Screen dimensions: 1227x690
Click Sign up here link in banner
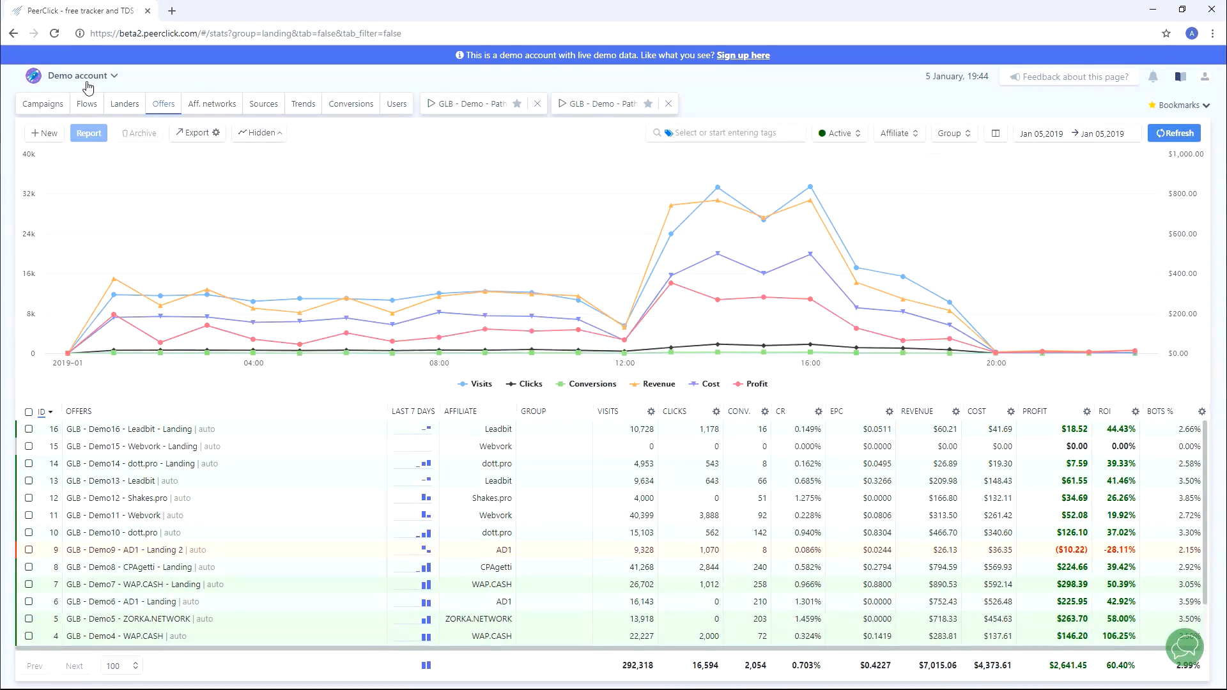pos(744,55)
